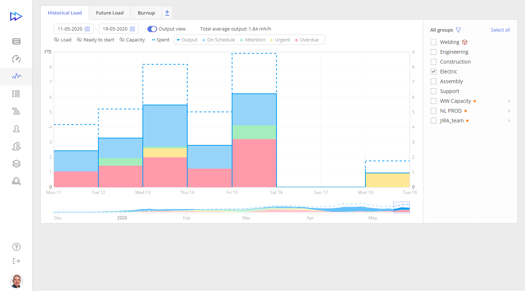Click the help question mark icon
Image resolution: width=525 pixels, height=291 pixels.
16,247
